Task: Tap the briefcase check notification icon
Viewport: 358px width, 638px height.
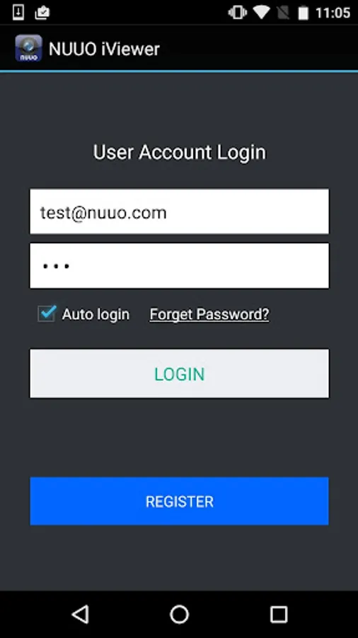Action: pos(42,13)
